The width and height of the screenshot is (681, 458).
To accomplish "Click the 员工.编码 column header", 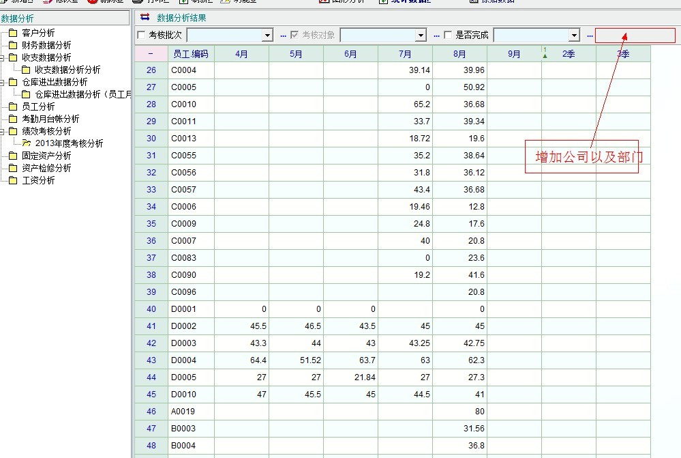I will point(190,54).
